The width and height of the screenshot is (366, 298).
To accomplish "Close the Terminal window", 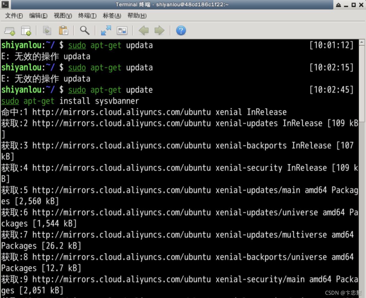I will pyautogui.click(x=361, y=5).
